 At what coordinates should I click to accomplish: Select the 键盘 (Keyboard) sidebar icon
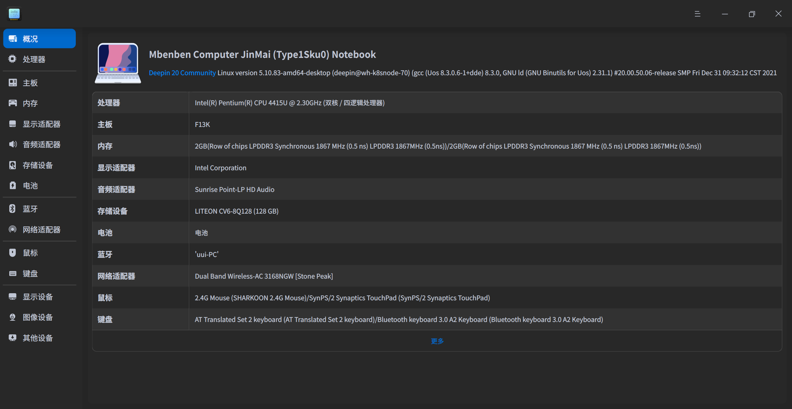pyautogui.click(x=12, y=273)
